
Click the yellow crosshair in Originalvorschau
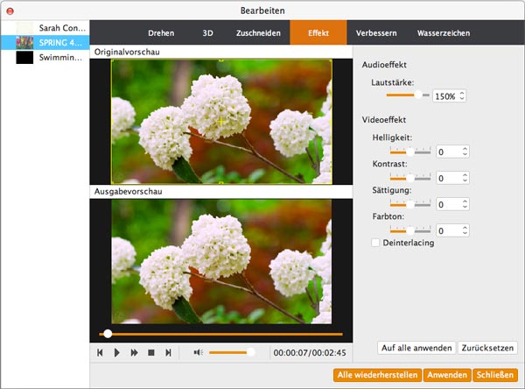pos(221,122)
